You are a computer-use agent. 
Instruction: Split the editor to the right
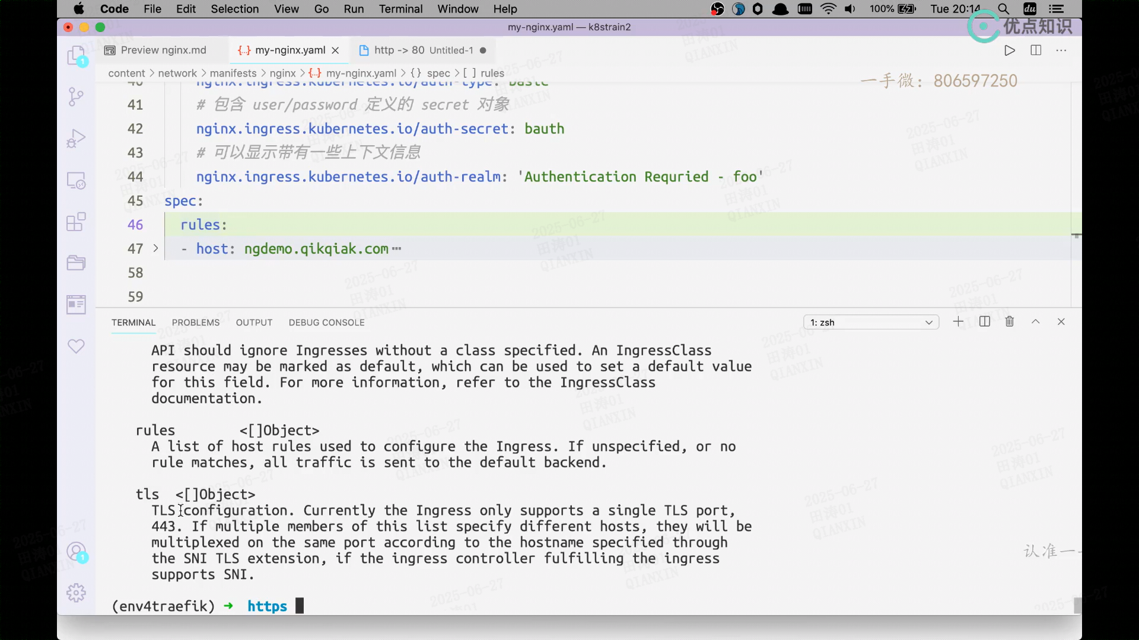tap(1036, 50)
